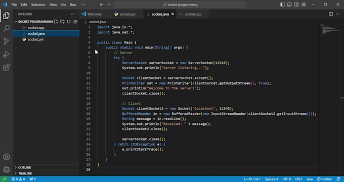The height and width of the screenshot is (182, 344).
Task: Switch to the Welcome tab
Action: click(95, 14)
